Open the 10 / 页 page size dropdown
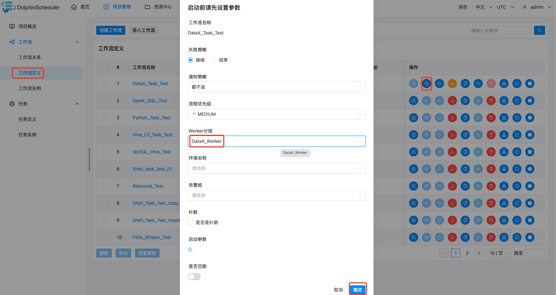556x295 pixels. 499,253
